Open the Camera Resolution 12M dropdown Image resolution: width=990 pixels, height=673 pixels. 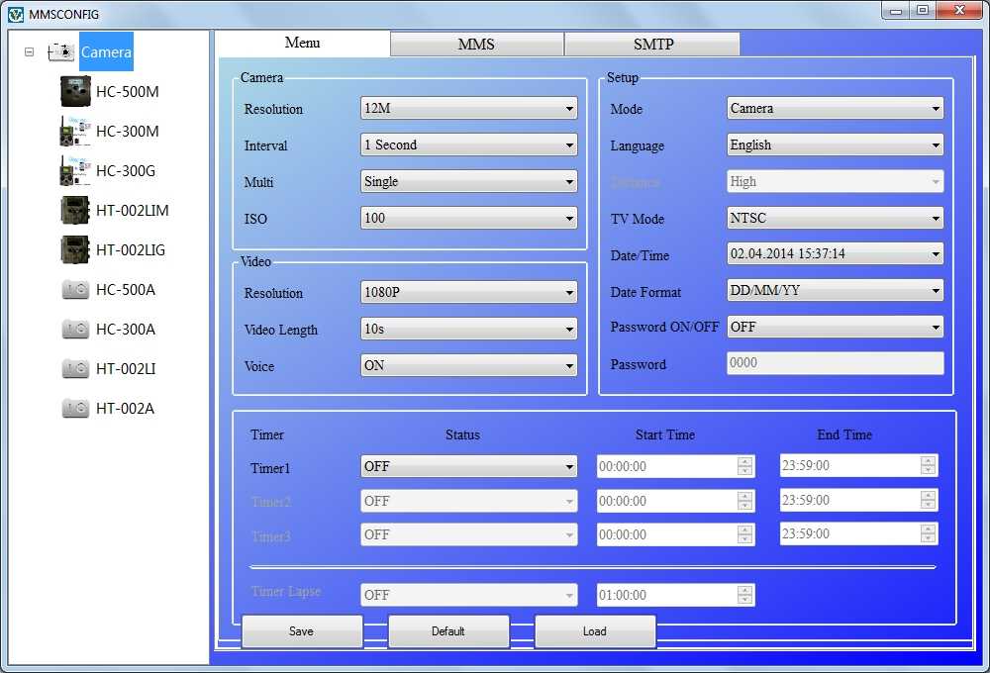[x=469, y=109]
